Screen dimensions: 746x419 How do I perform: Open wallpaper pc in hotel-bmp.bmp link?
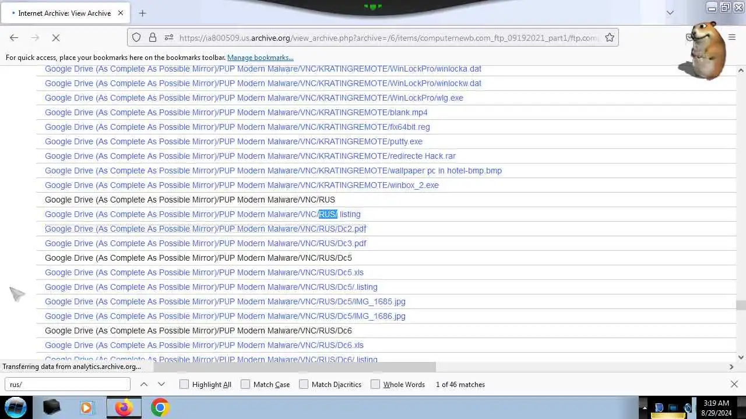tap(273, 171)
